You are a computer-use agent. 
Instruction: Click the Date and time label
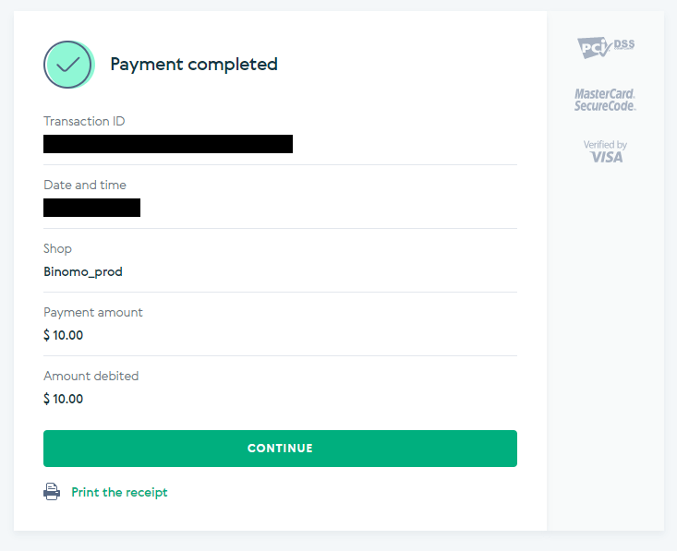[85, 185]
